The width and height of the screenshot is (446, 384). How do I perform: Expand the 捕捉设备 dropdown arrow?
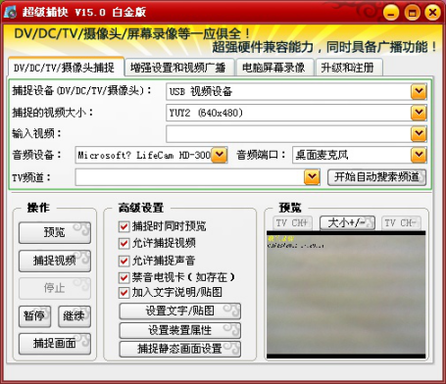click(x=419, y=92)
